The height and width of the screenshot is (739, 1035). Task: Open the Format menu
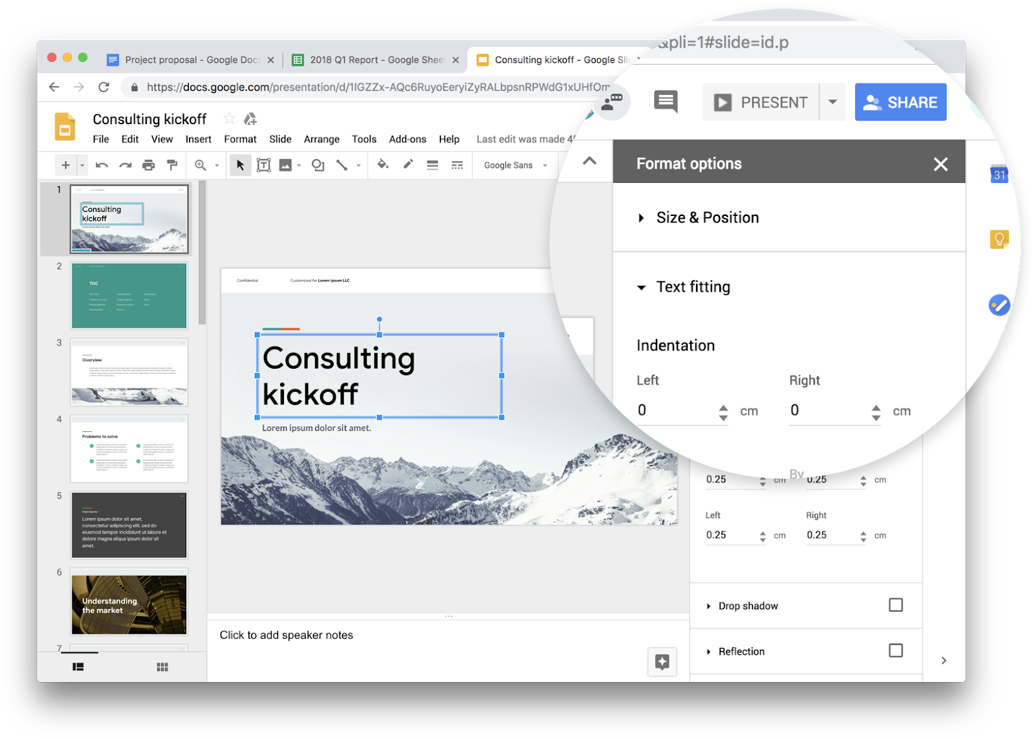[240, 139]
